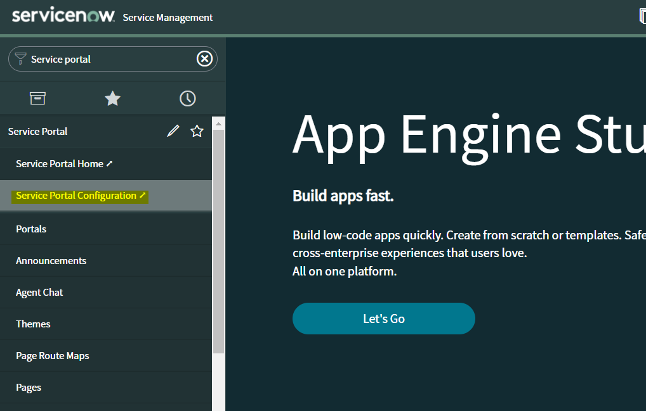Open the All Applications tab
646x411 pixels.
(x=37, y=98)
